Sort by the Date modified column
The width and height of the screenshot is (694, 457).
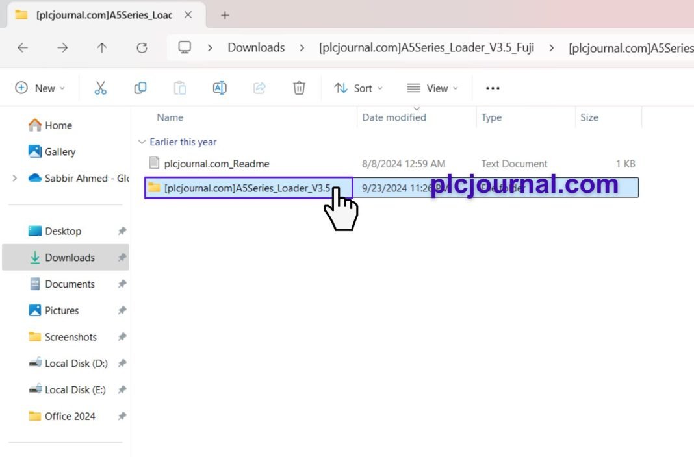(x=394, y=117)
